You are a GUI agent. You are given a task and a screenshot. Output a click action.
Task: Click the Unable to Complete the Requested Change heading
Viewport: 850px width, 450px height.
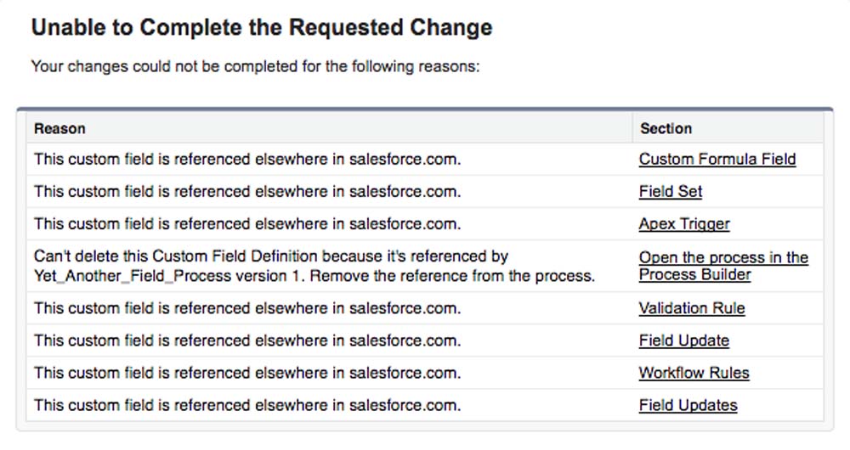point(261,27)
